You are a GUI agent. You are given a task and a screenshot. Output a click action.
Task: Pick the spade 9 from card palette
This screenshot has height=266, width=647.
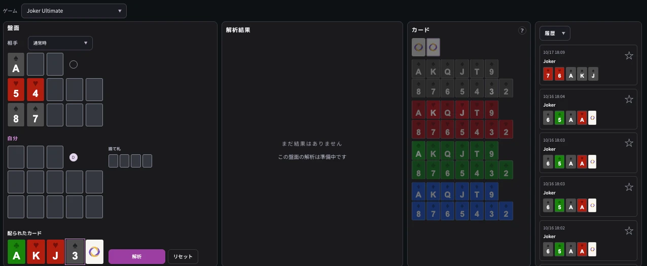click(491, 69)
